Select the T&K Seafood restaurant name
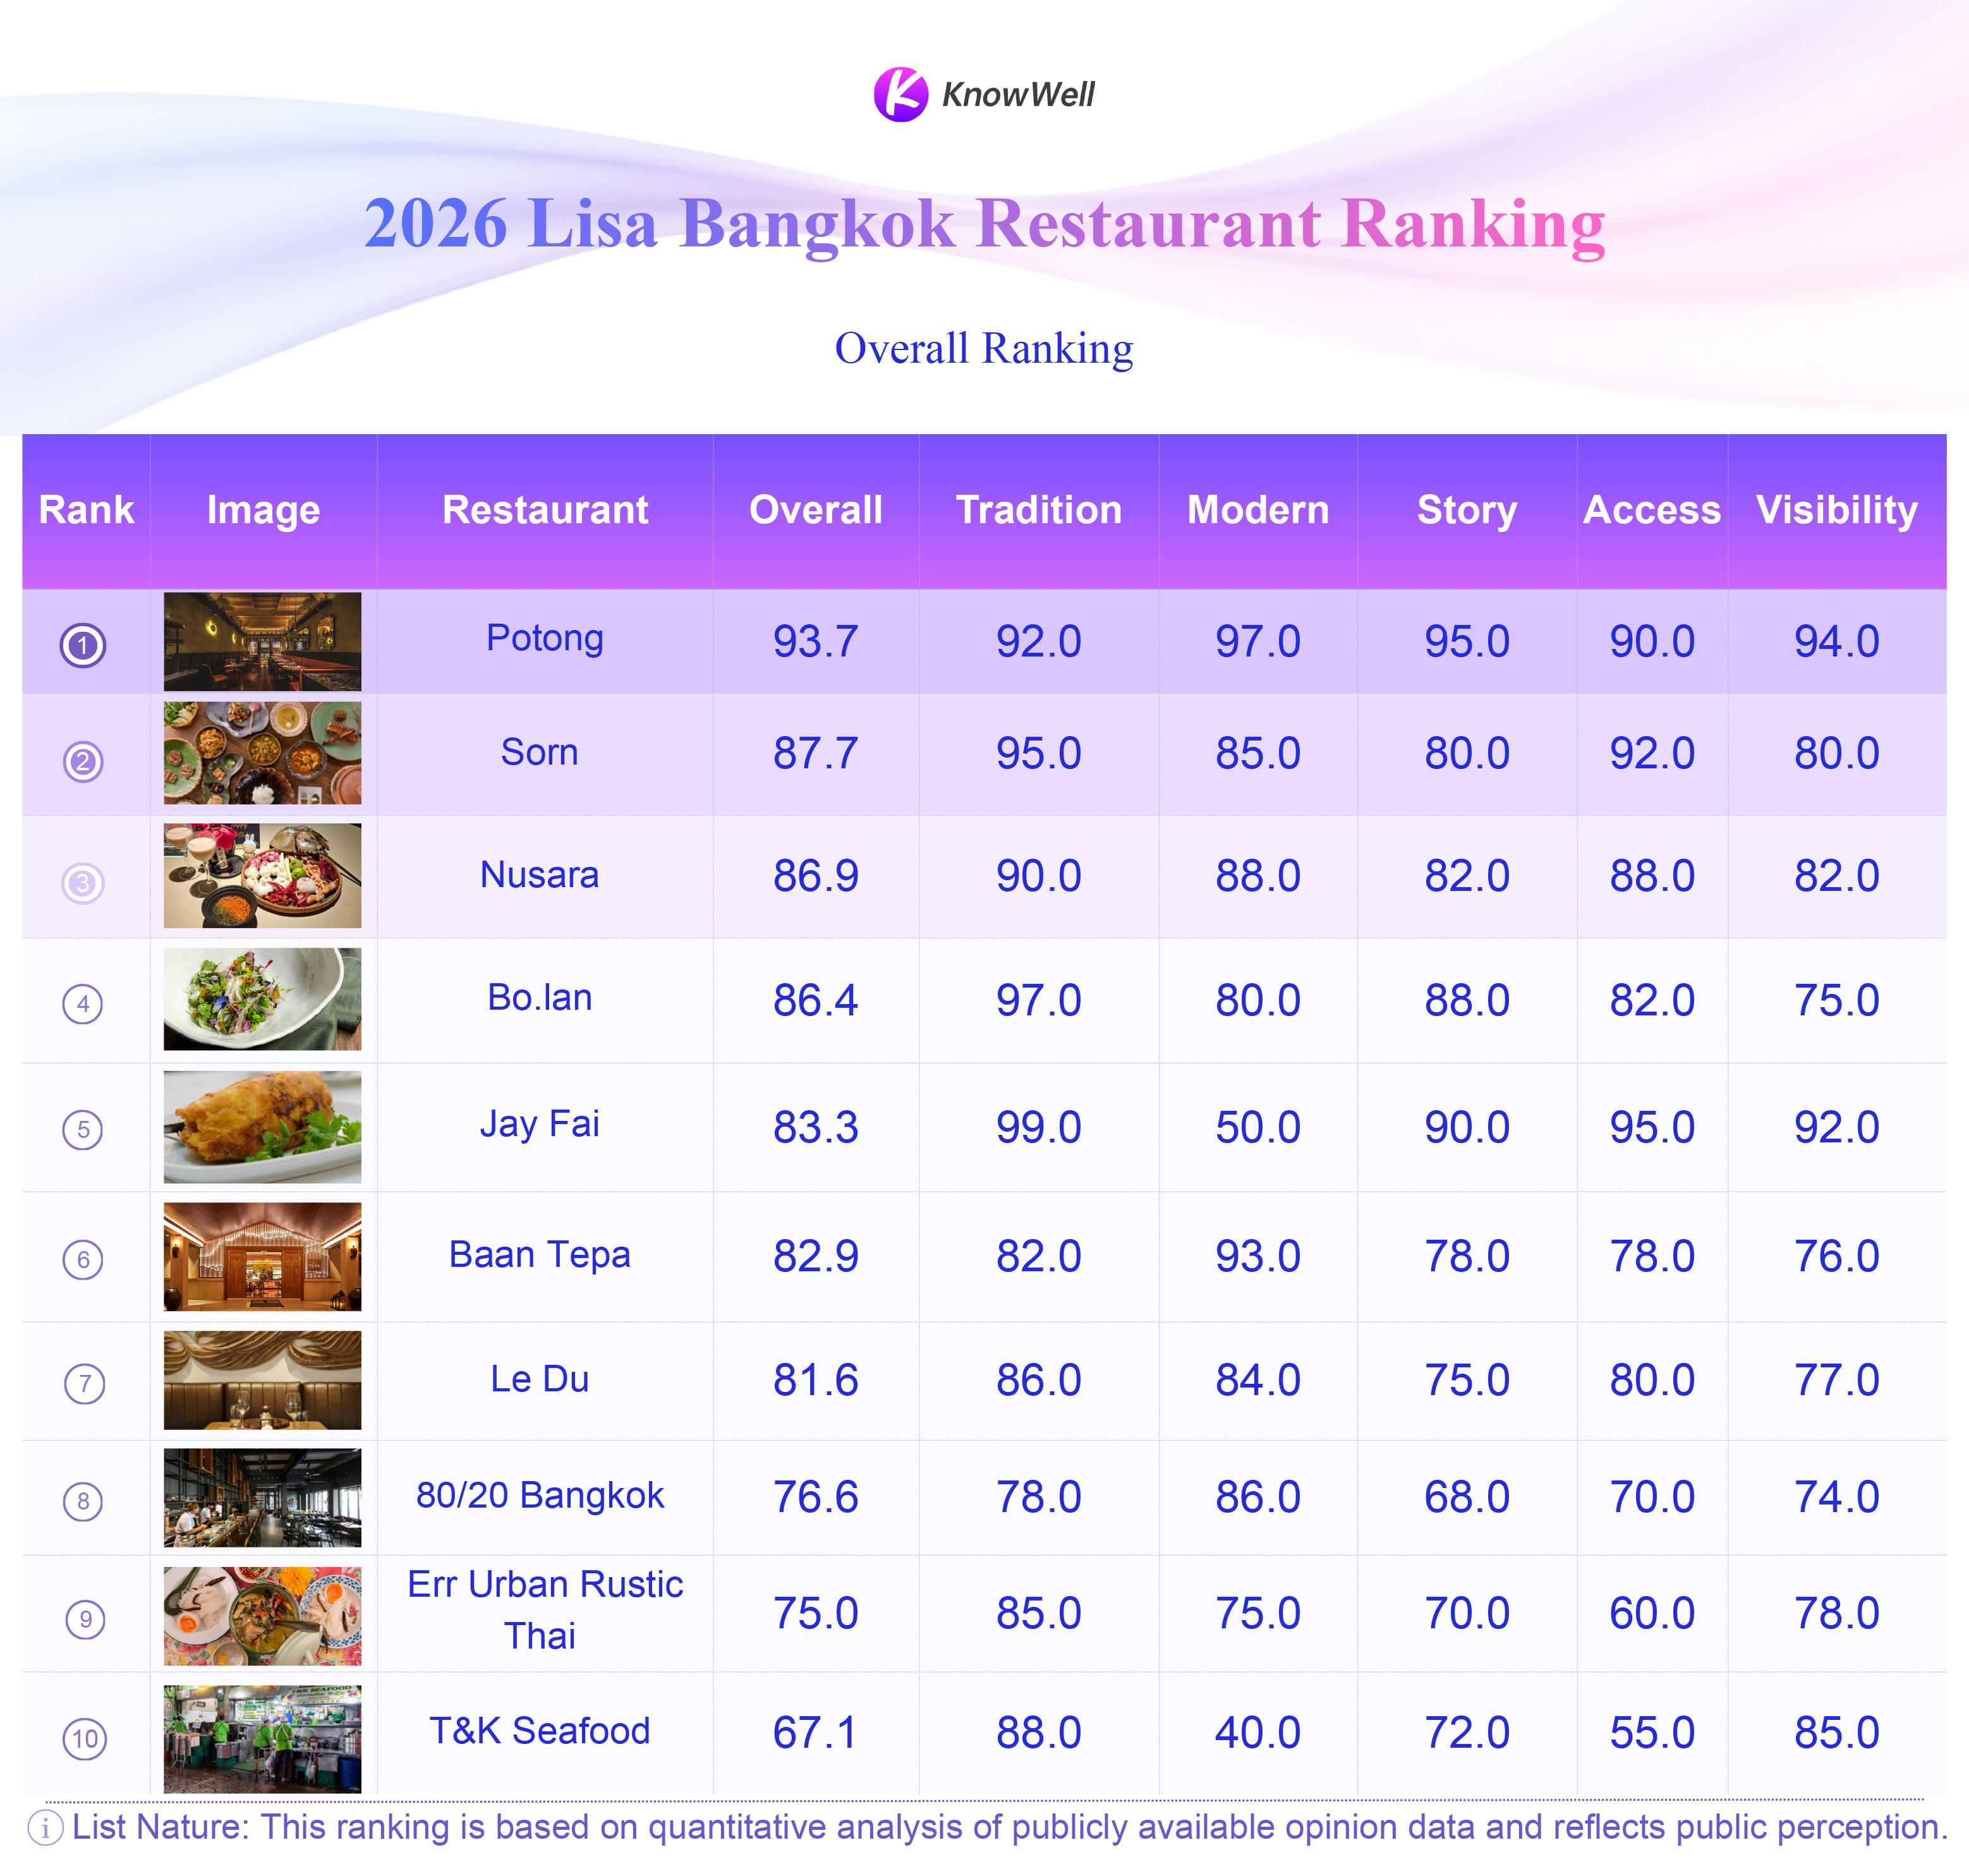 540,1732
